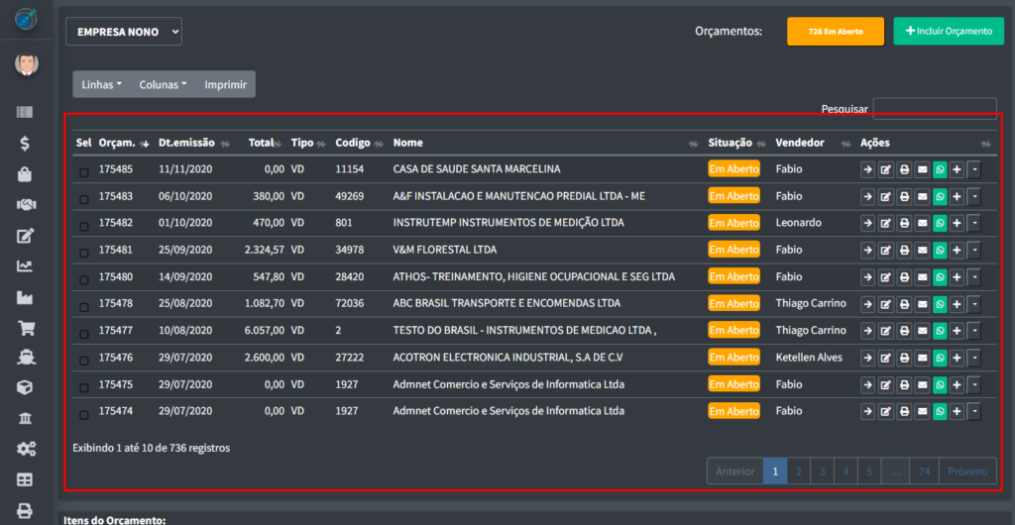Select checkbox for quote 175485
The image size is (1015, 525).
click(x=84, y=171)
